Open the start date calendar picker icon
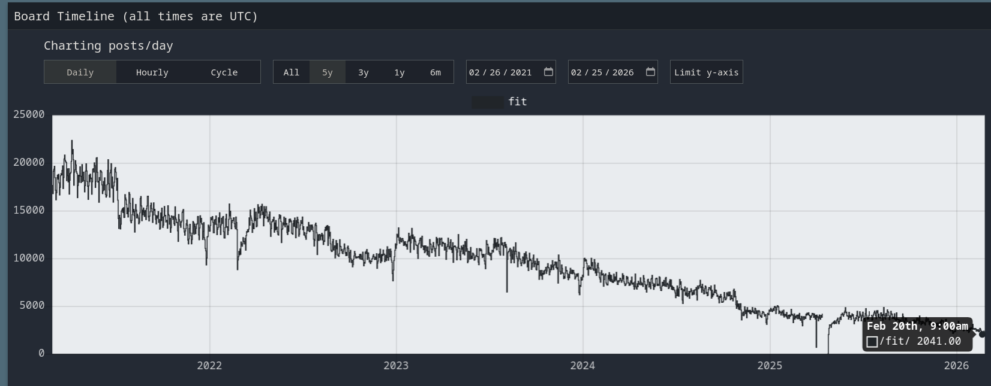 coord(548,72)
